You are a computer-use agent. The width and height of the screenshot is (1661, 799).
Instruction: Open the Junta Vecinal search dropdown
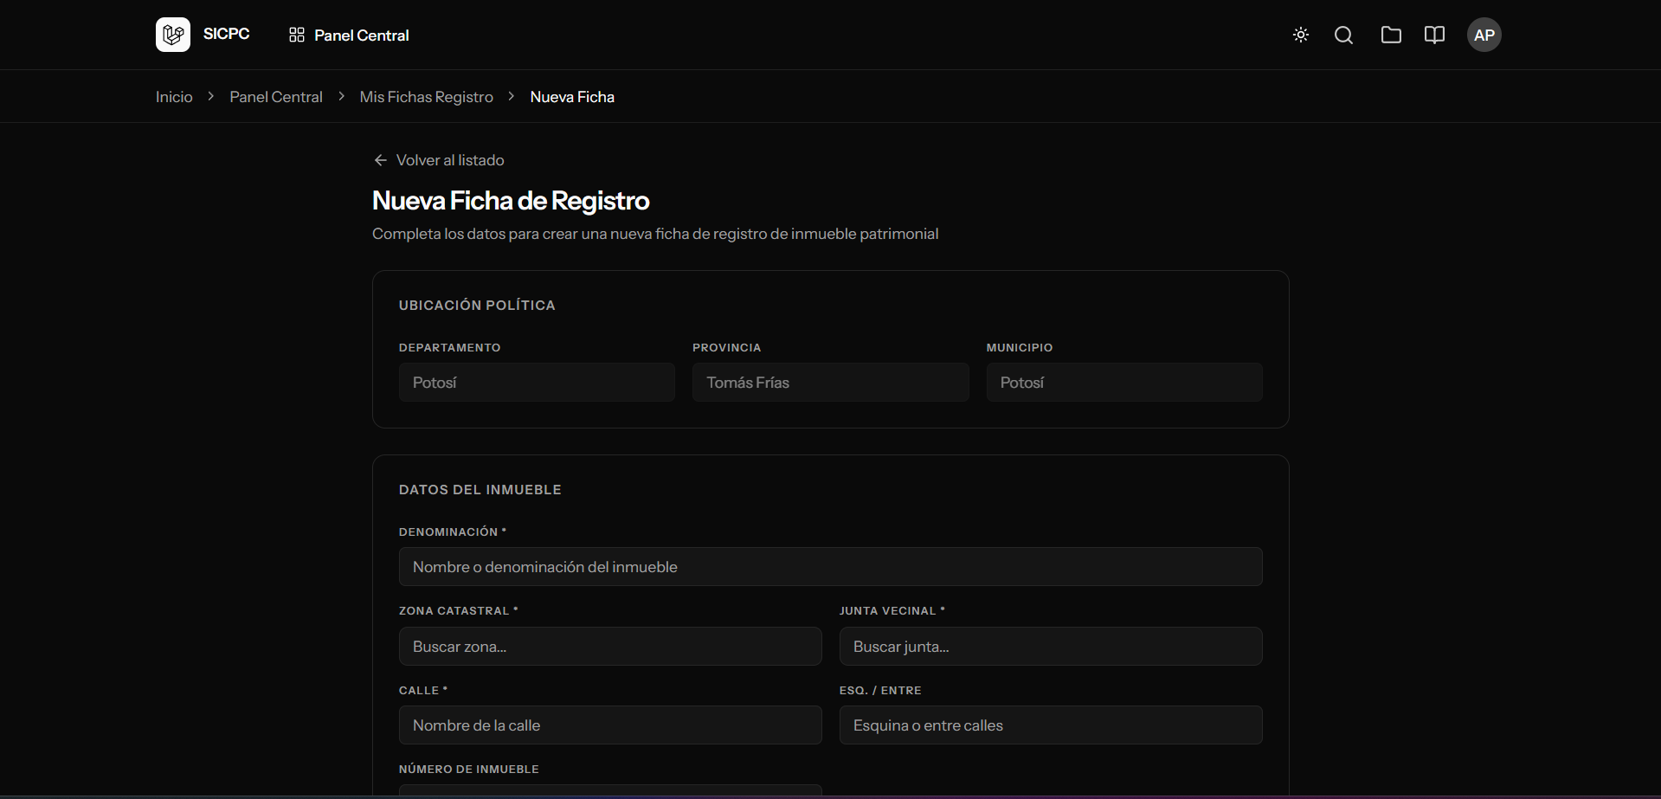[1050, 647]
